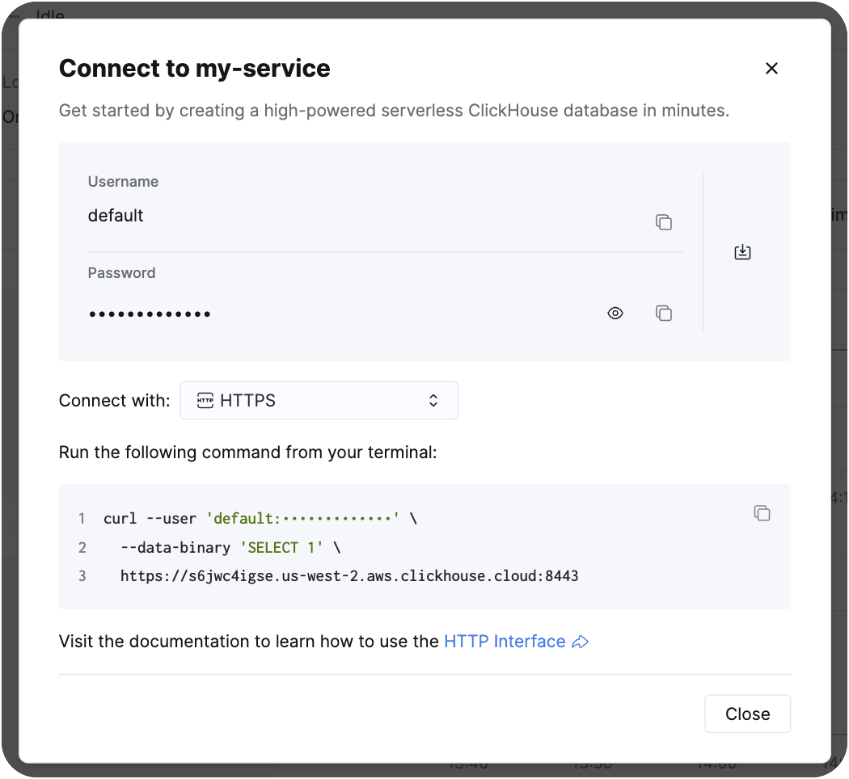Click the --data-binary 'SELECT 1' line
This screenshot has width=849, height=779.
point(230,547)
